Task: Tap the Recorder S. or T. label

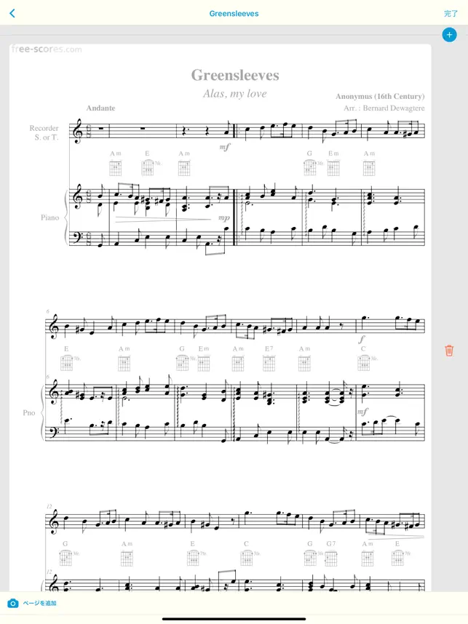Action: 44,132
